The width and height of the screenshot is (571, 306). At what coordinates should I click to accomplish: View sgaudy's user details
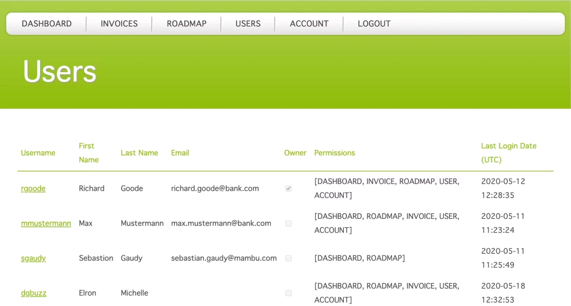(33, 258)
